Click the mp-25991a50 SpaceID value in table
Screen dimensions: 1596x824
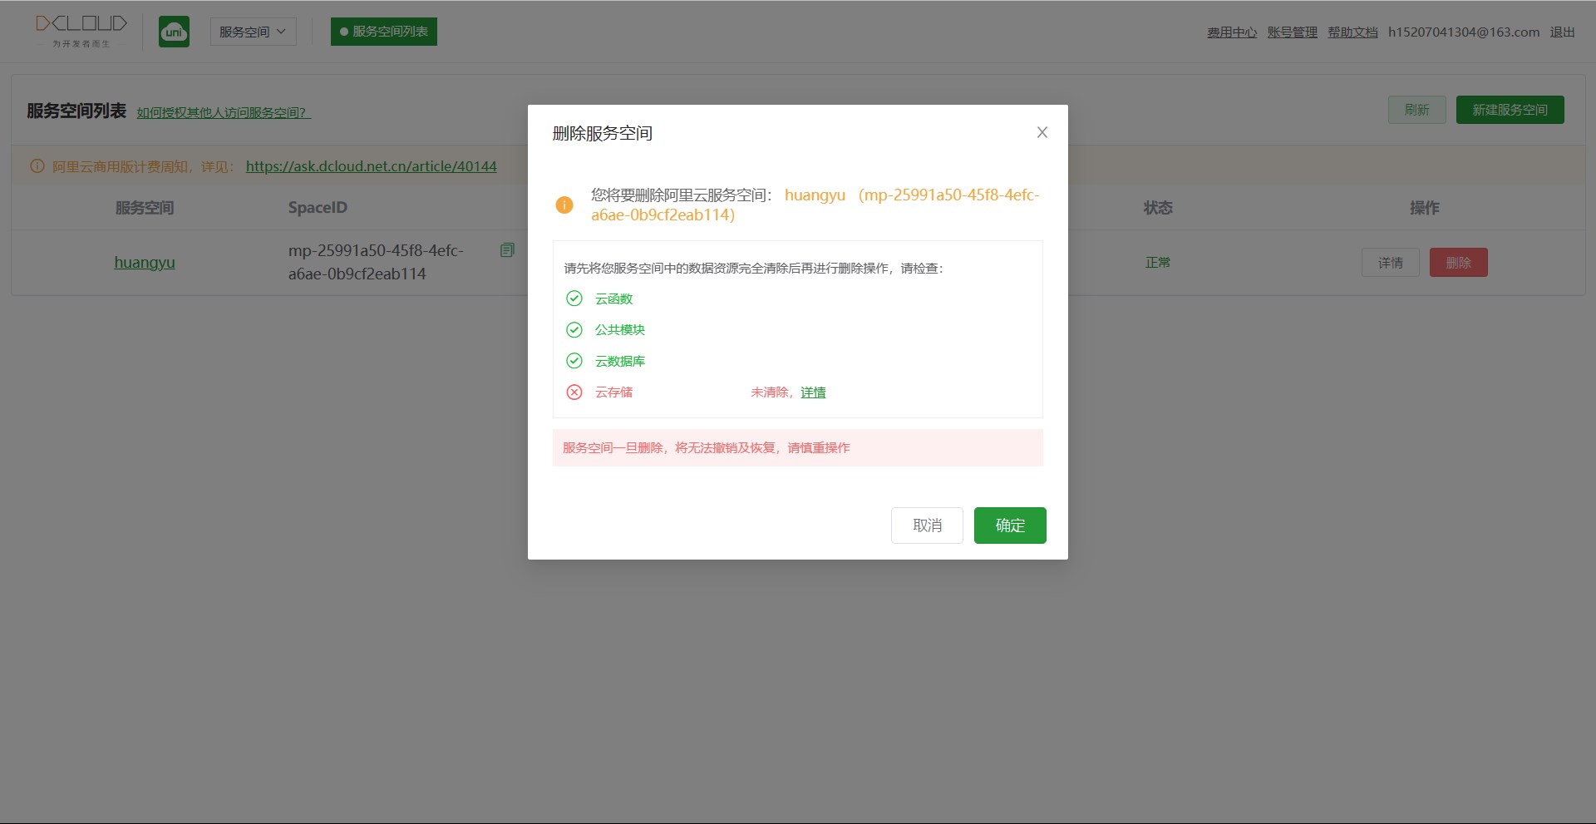coord(376,262)
